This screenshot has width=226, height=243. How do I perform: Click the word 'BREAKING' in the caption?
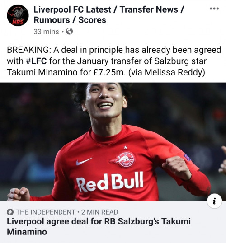pyautogui.click(x=28, y=50)
